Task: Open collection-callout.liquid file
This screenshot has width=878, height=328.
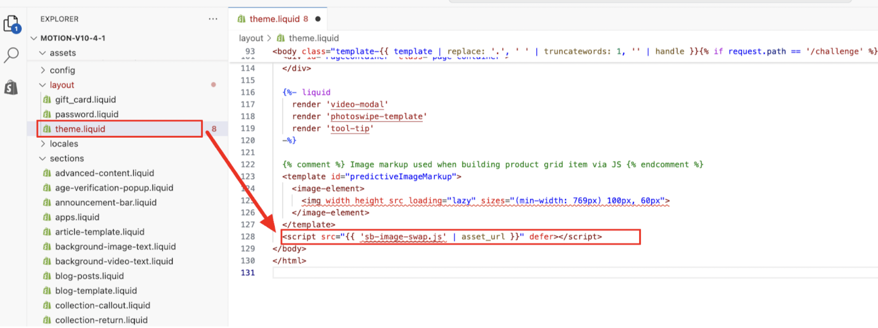Action: (x=103, y=305)
